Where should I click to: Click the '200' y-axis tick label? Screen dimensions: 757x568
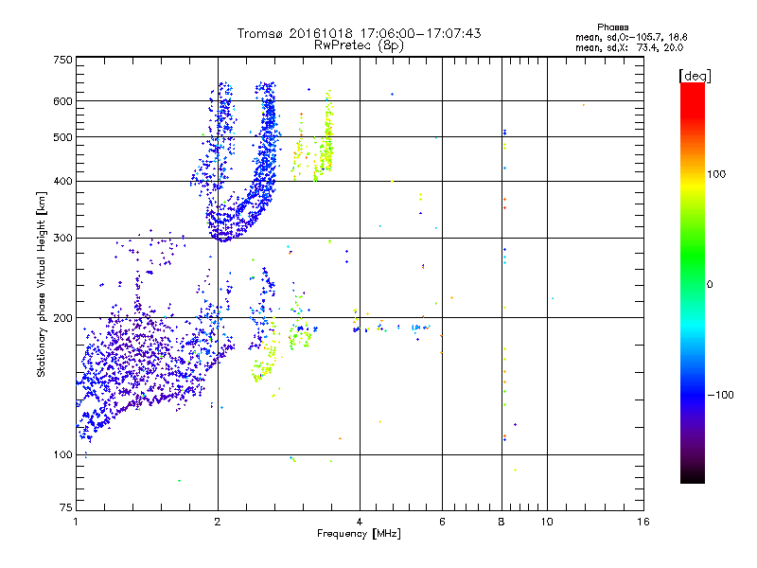pos(62,318)
